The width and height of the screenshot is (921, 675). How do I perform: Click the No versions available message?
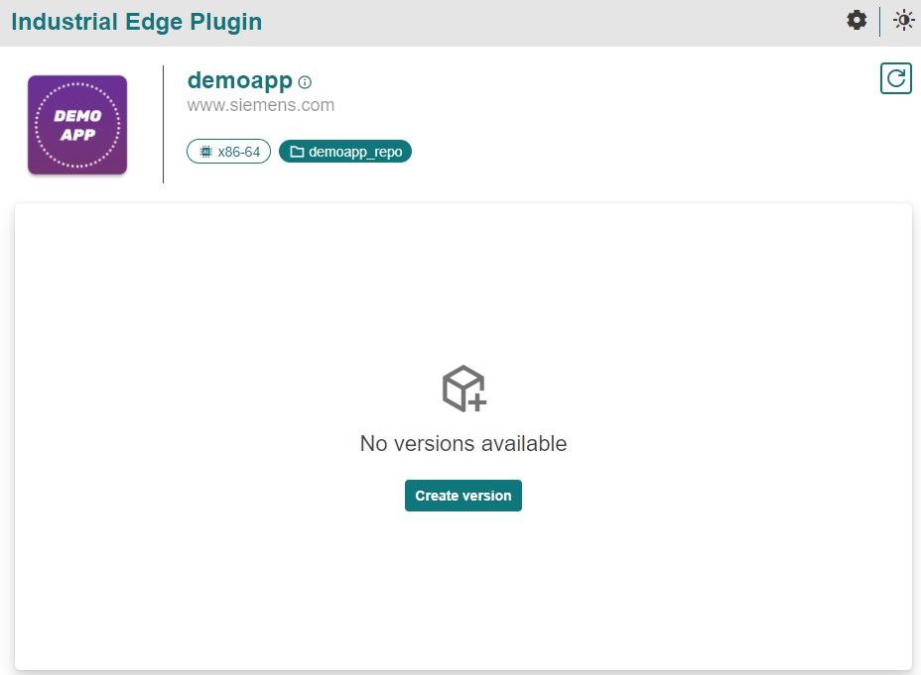pyautogui.click(x=463, y=443)
